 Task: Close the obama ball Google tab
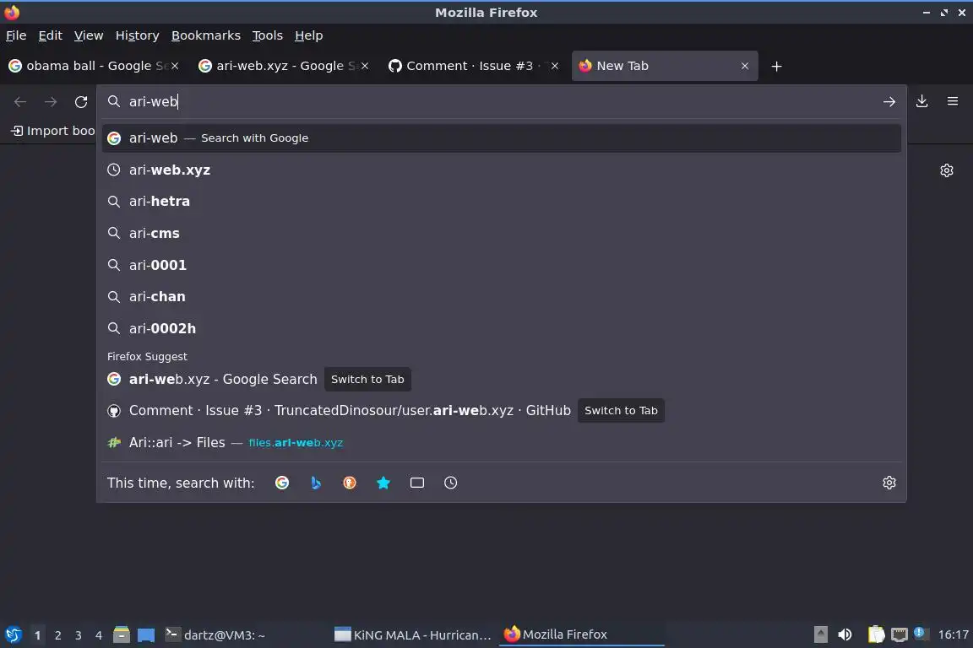pyautogui.click(x=175, y=66)
